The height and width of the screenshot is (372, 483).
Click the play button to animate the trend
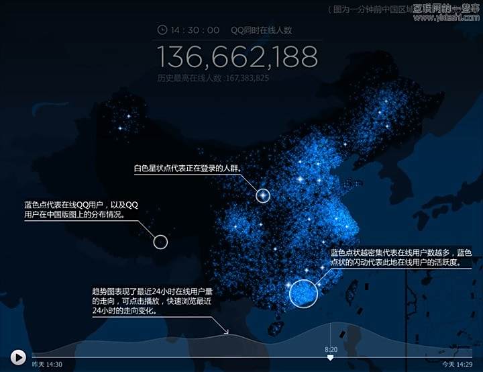pos(18,357)
